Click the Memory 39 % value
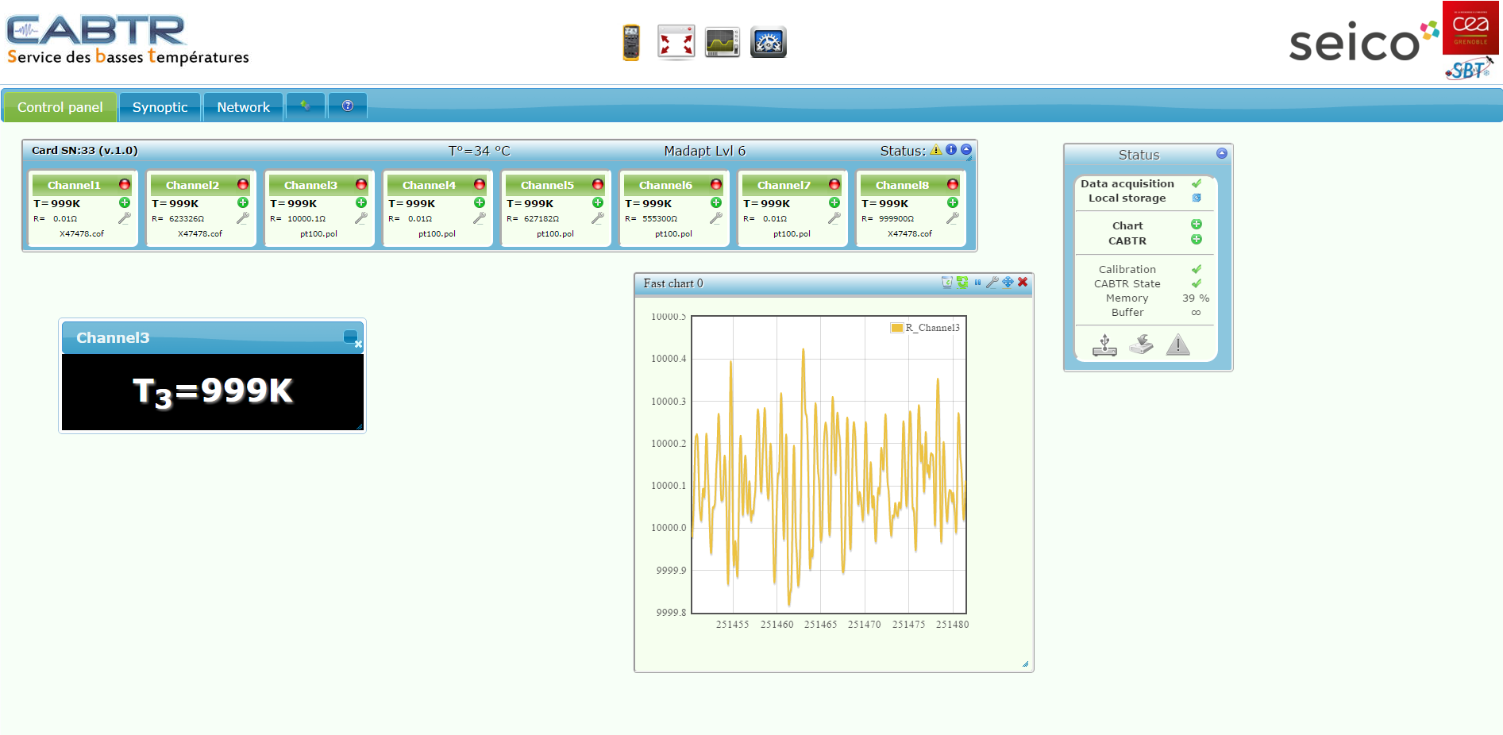The image size is (1503, 735). point(1196,298)
